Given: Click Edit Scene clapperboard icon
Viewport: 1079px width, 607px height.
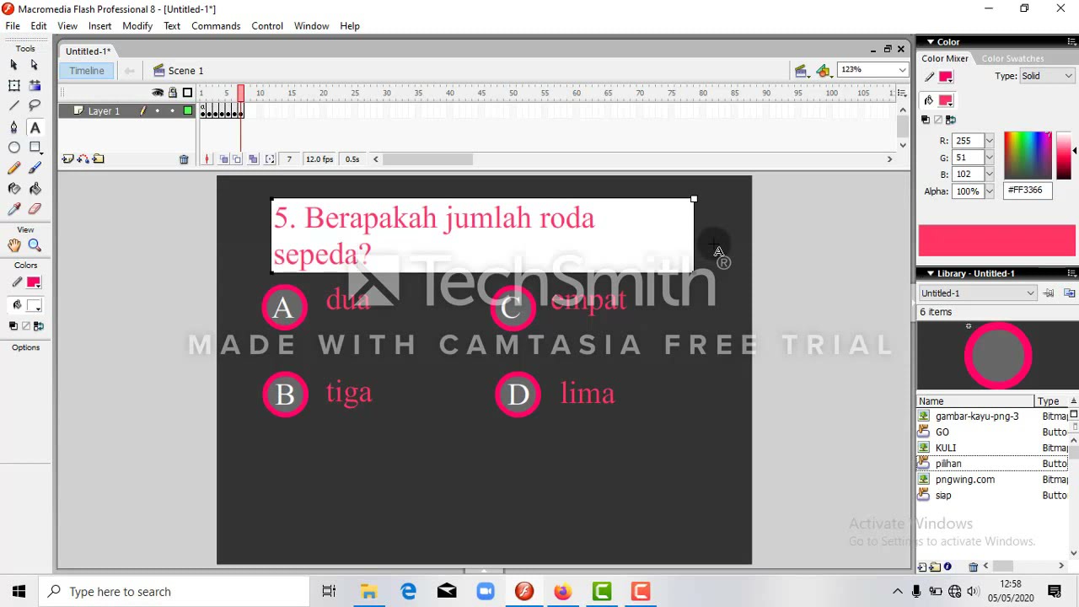Looking at the screenshot, I should (801, 71).
